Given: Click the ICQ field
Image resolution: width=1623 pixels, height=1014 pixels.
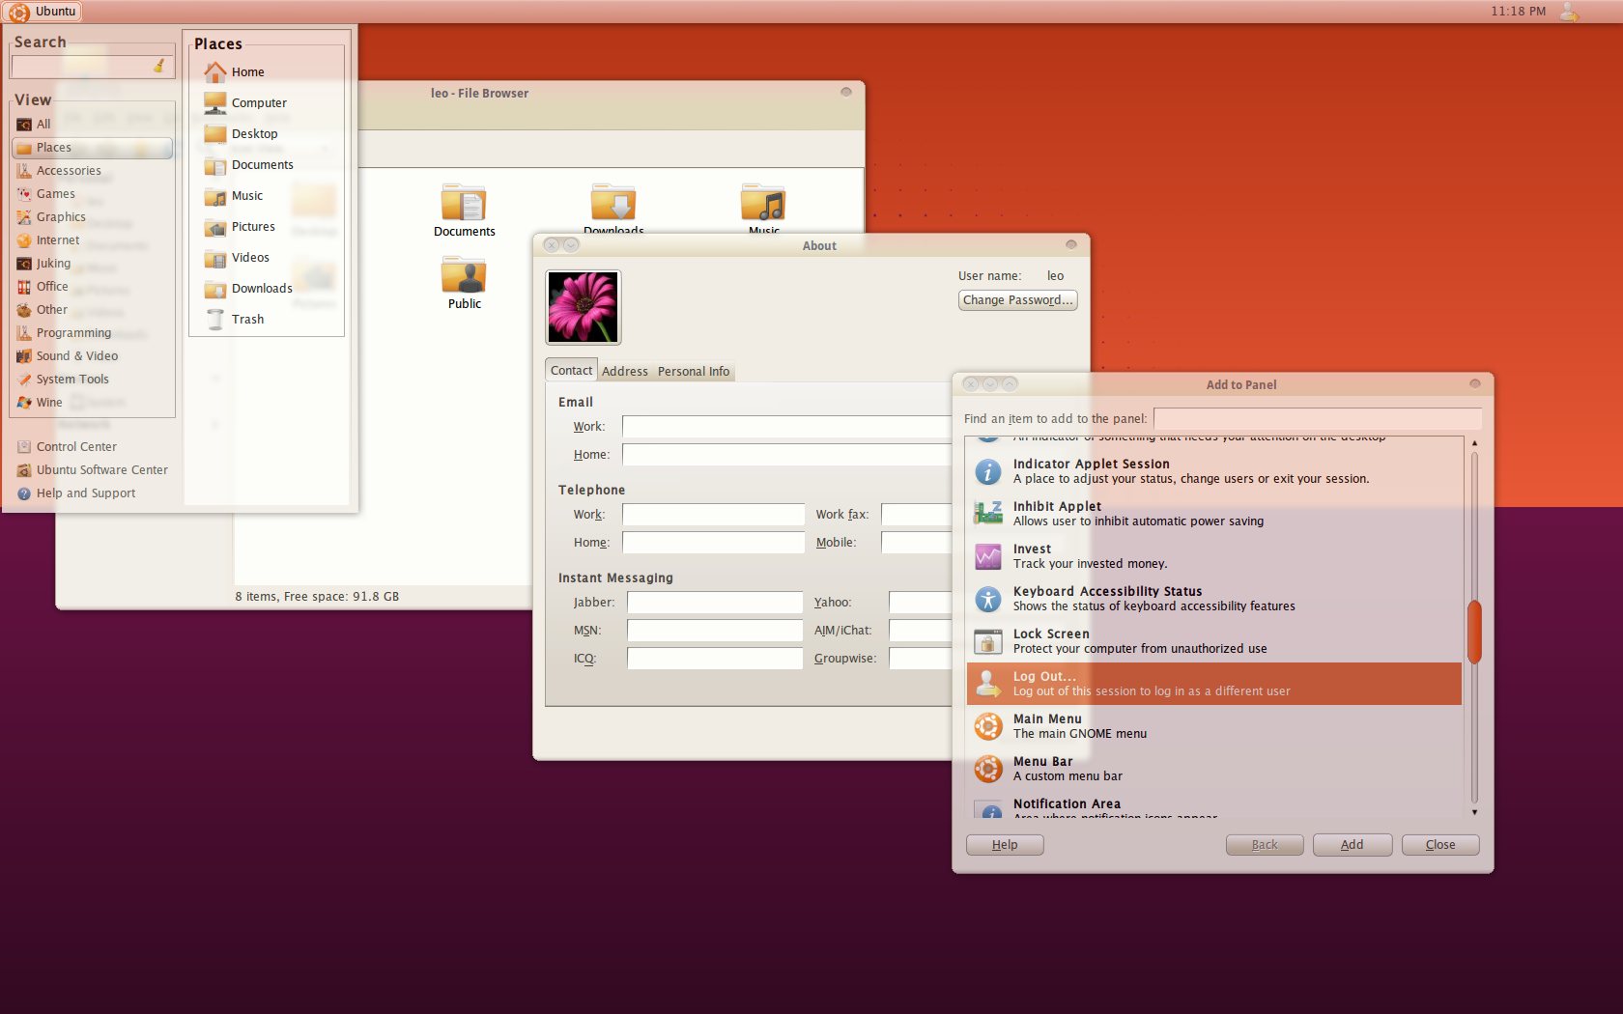Looking at the screenshot, I should [715, 659].
